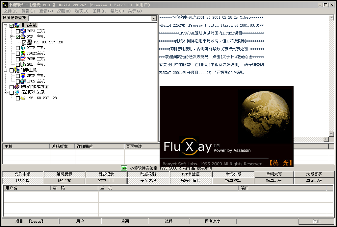The image size is (337, 227).
Task: Click the 系统版本 column header
Action: [x=62, y=146]
